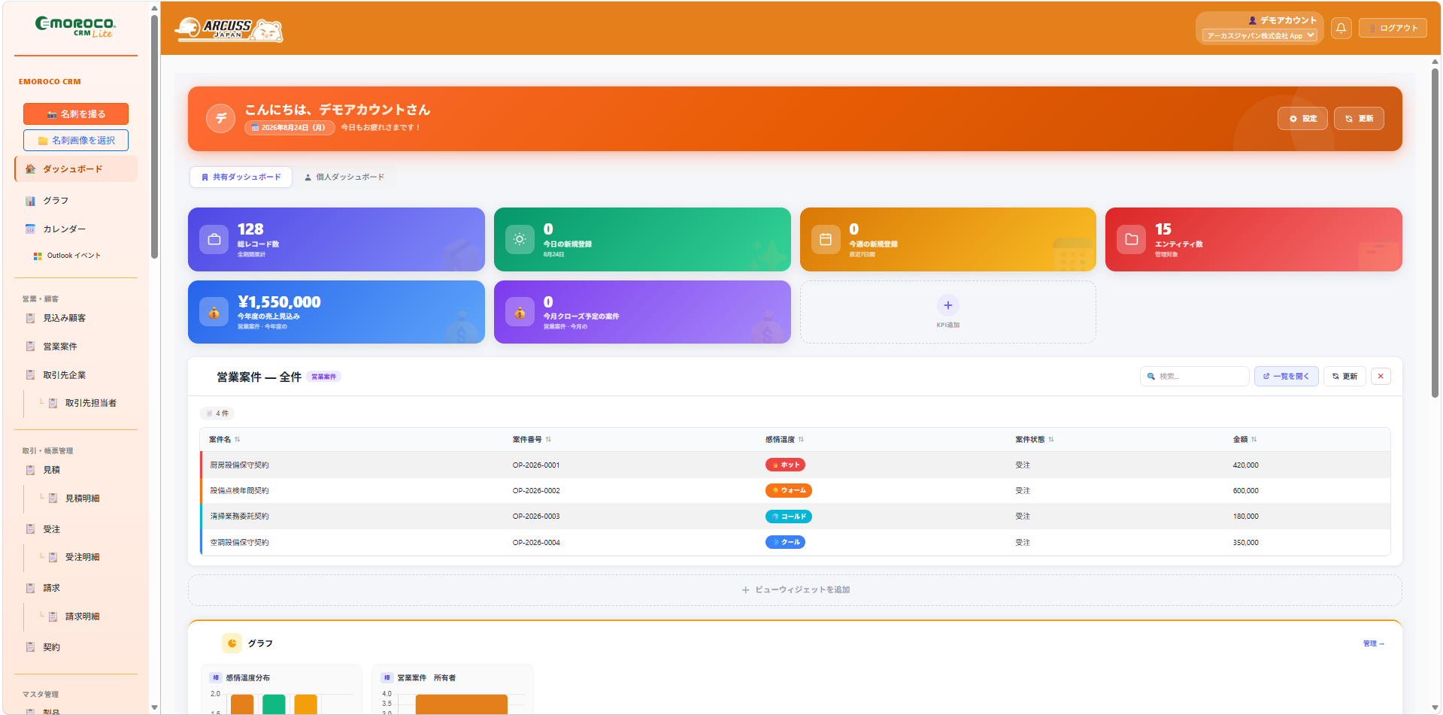Click the ログアウト button
The height and width of the screenshot is (715, 1443).
tap(1393, 28)
